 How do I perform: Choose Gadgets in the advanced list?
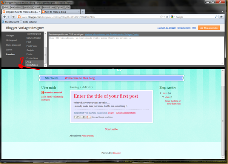(31, 50)
